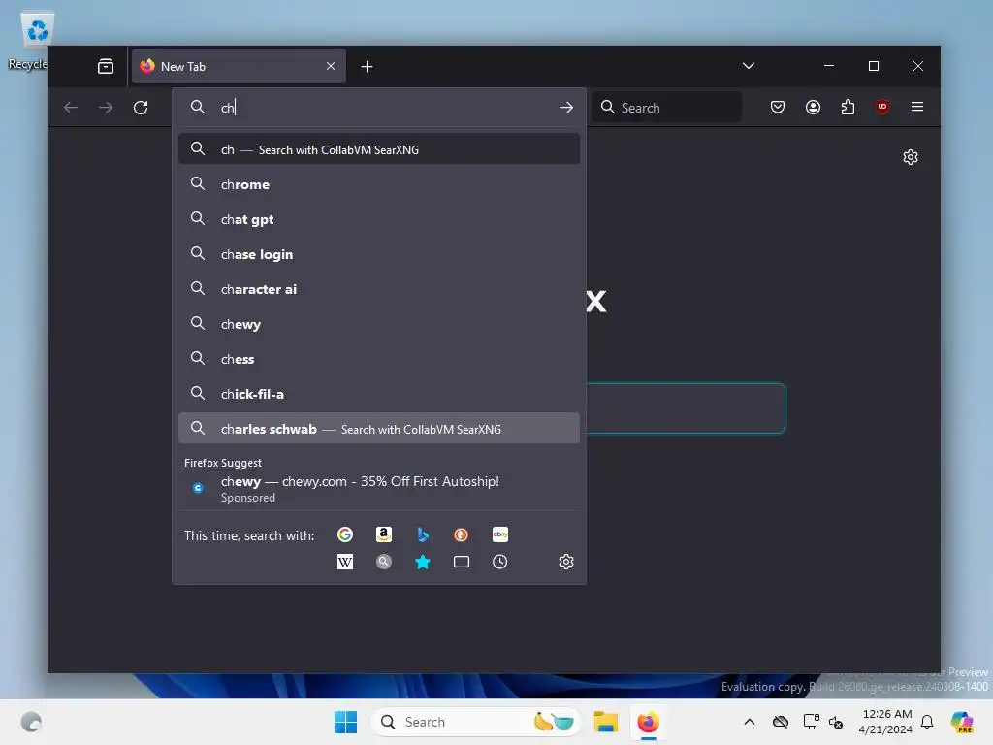Screen dimensions: 993x745
Task: Choose the 'chase login' suggestion
Action: tap(379, 254)
